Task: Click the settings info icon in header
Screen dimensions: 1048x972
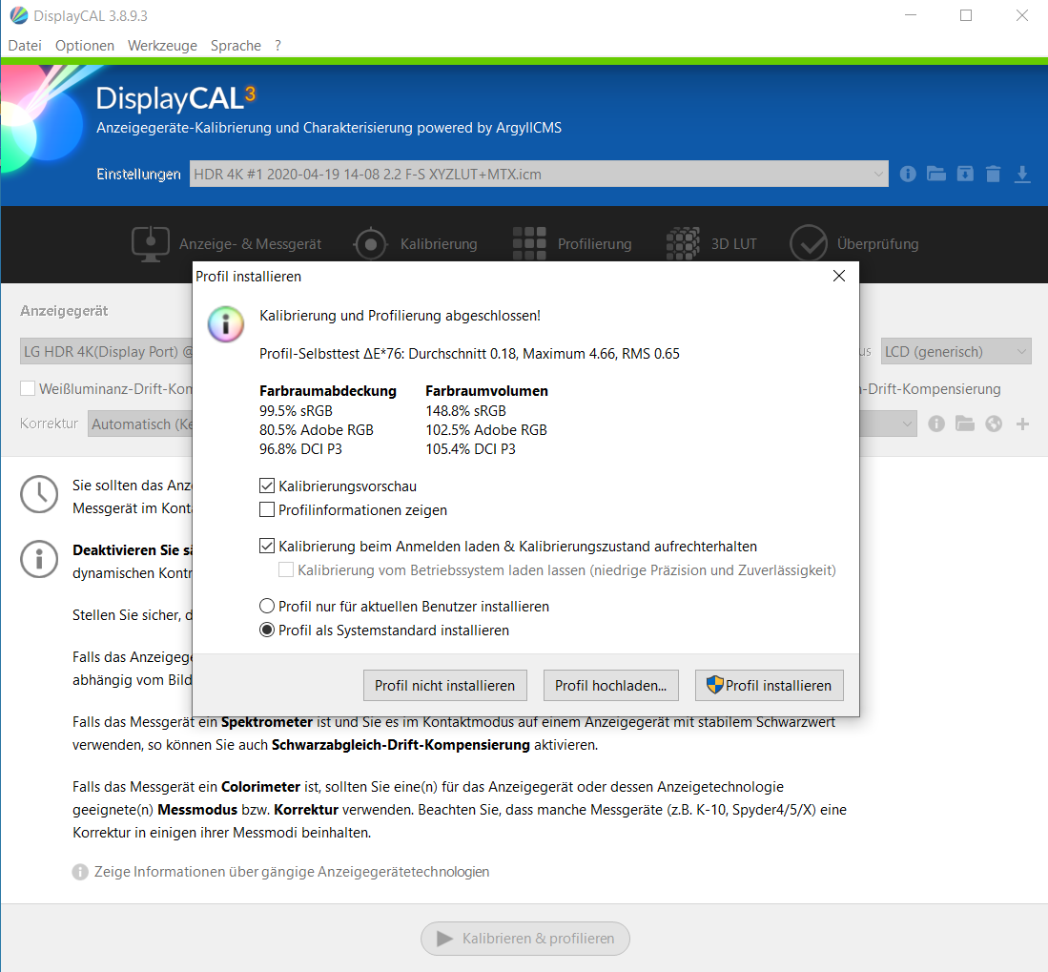Action: pyautogui.click(x=908, y=174)
